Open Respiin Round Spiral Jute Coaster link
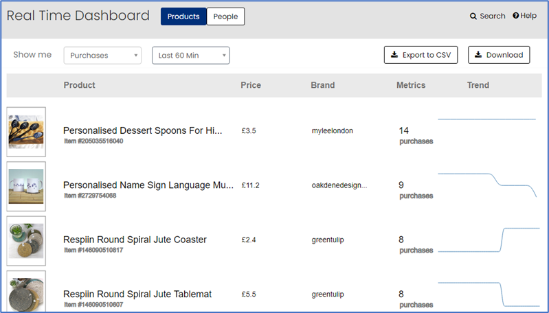The image size is (549, 313). [135, 240]
